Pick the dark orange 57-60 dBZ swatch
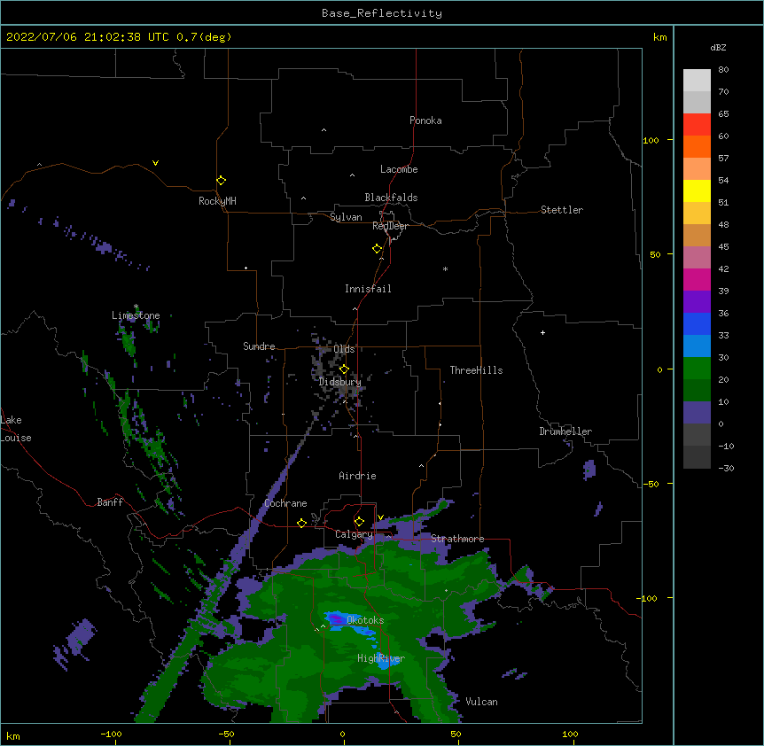Image resolution: width=764 pixels, height=746 pixels. [697, 146]
